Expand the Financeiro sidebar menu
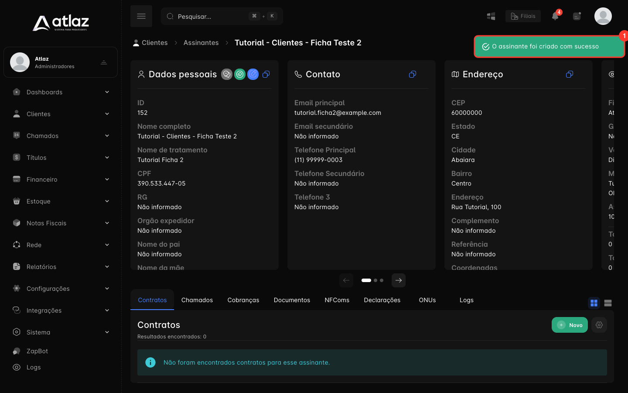Viewport: 628px width, 393px height. 61,179
